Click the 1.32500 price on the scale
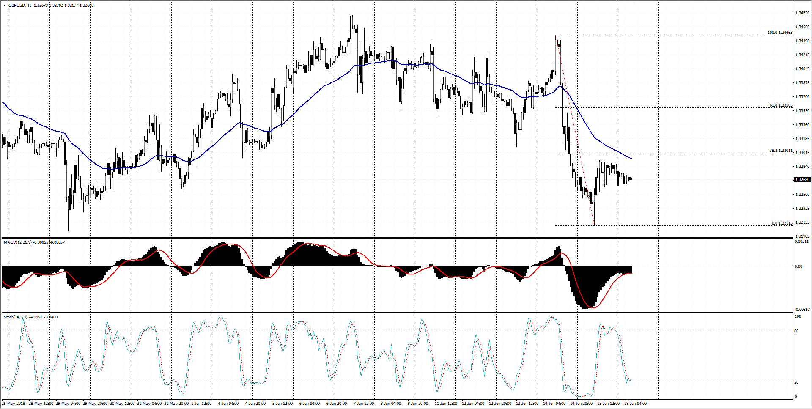The image size is (812, 409). click(x=802, y=195)
